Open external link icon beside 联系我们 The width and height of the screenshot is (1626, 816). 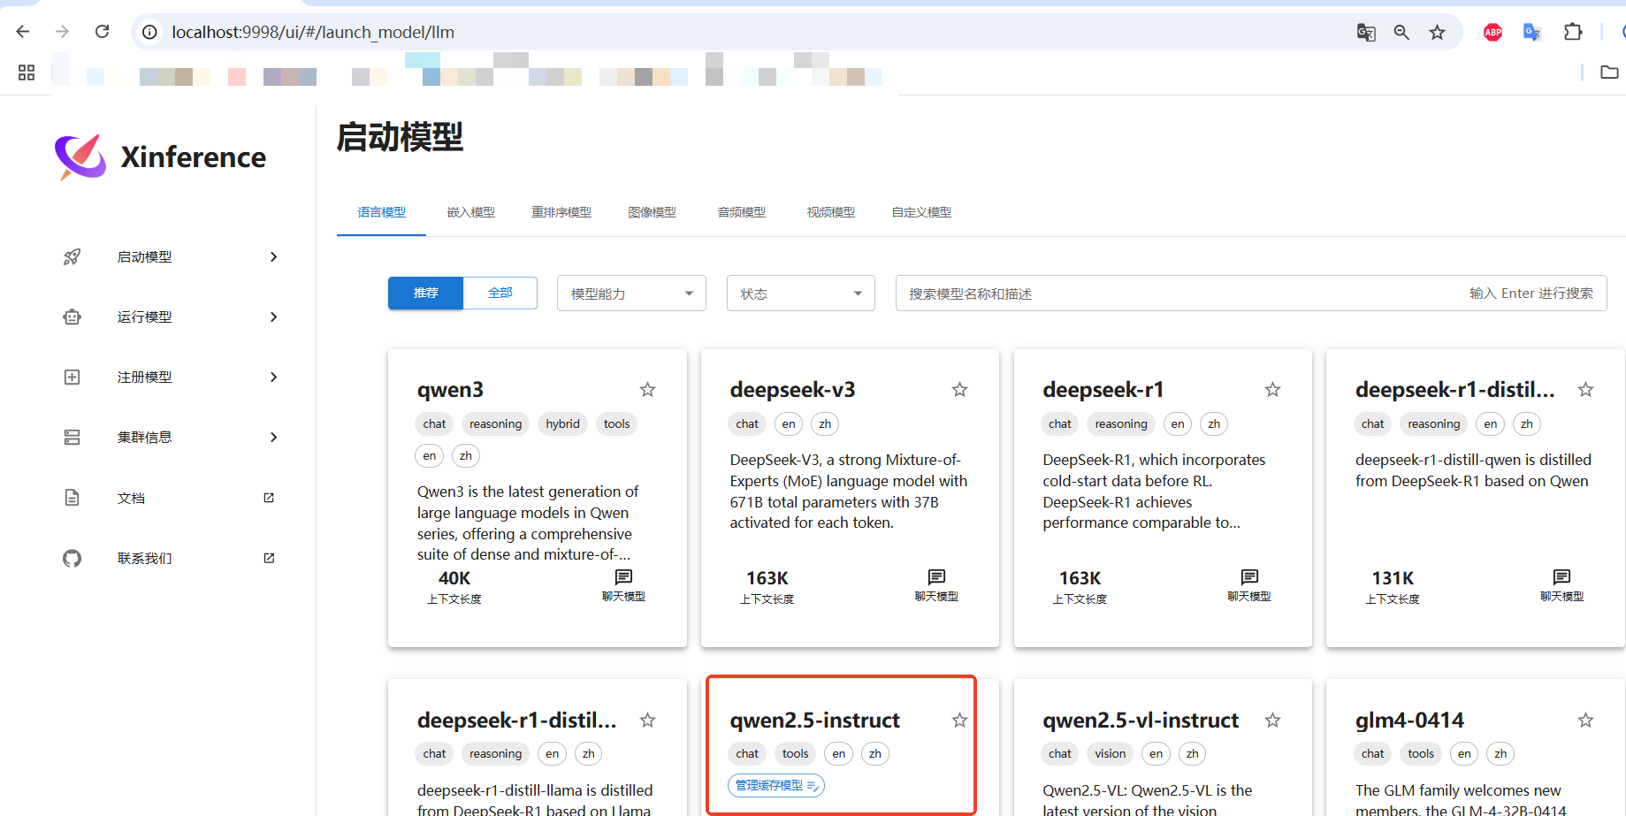[x=269, y=558]
